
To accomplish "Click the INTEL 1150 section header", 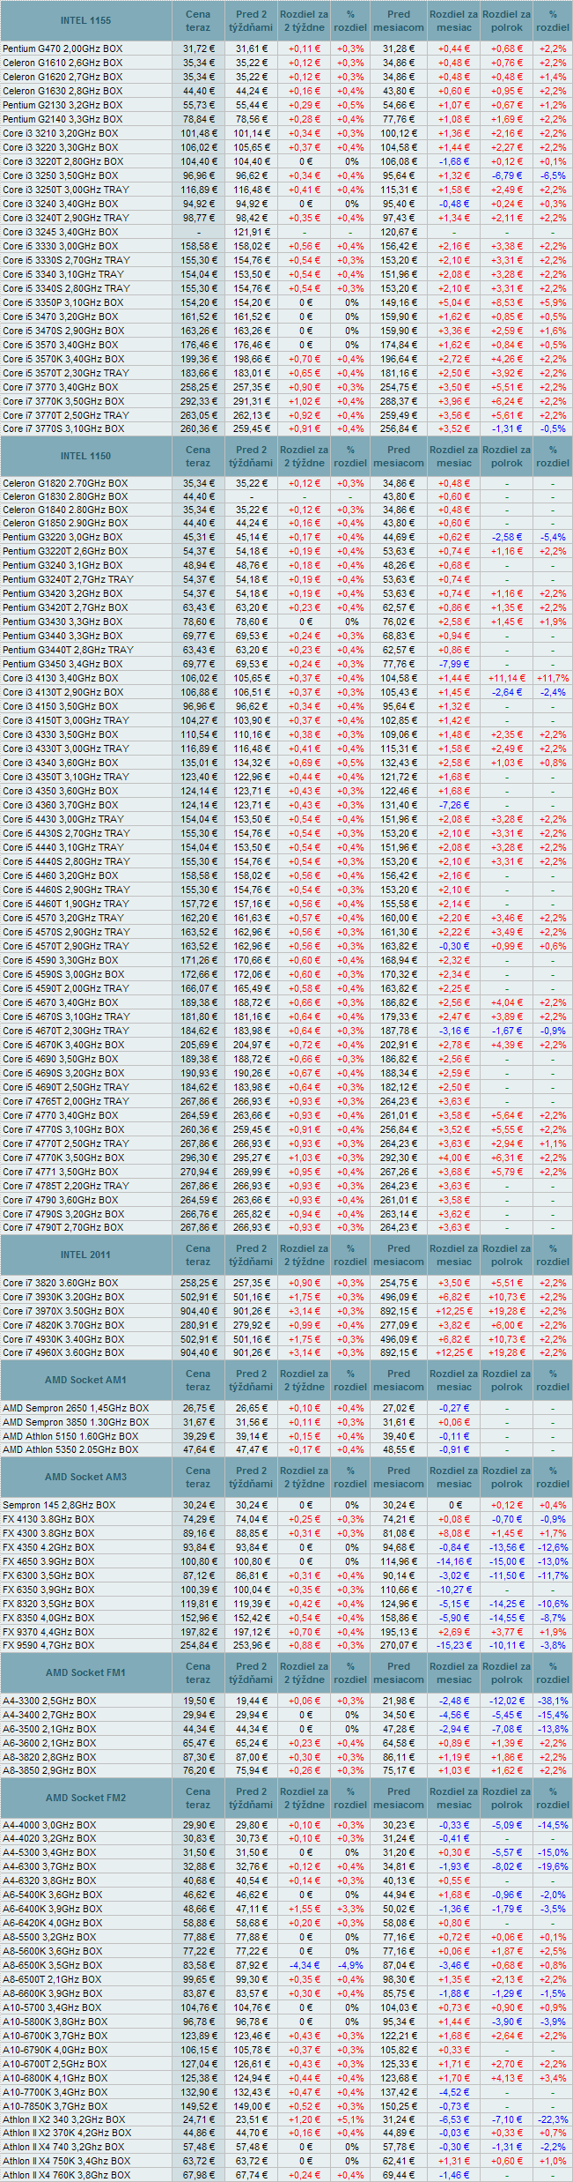I will click(x=86, y=456).
